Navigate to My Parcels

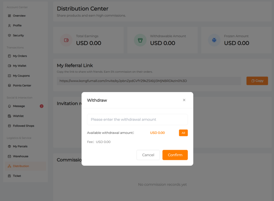coord(20,146)
